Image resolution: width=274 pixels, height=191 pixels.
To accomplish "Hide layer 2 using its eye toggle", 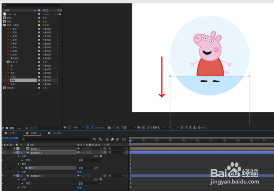I will click(2, 153).
